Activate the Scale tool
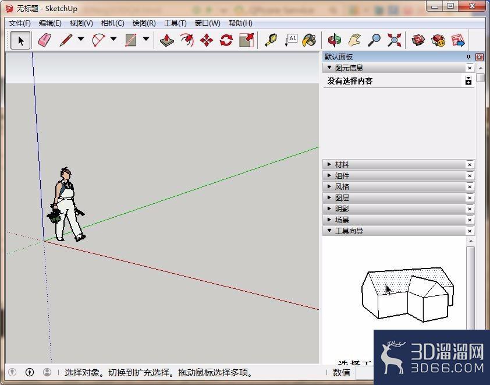This screenshot has height=385, width=490. click(x=246, y=40)
